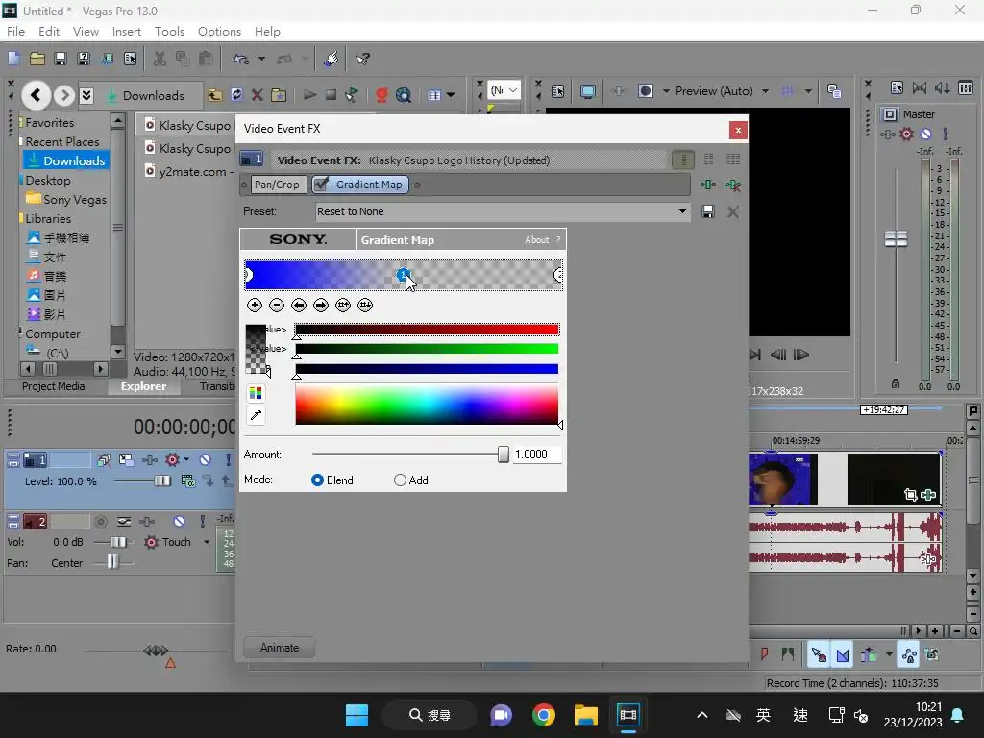
Task: Open video preview split screen icon
Action: point(645,91)
